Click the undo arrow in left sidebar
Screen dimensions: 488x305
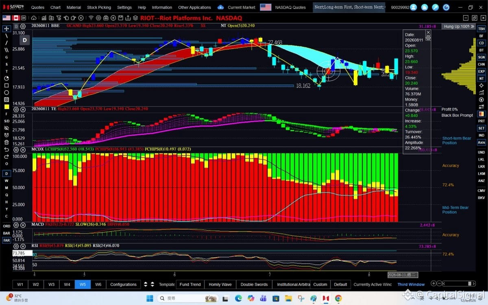[7, 150]
